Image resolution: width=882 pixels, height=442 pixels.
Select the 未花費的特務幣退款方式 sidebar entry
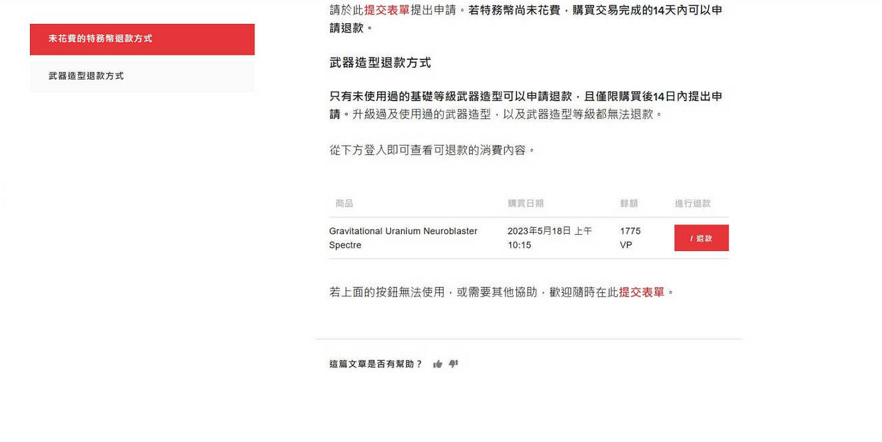142,39
